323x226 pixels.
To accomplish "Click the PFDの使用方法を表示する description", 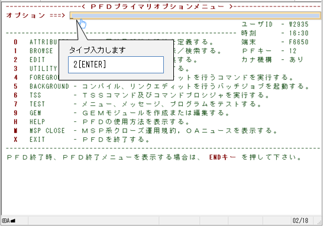I will 136,122.
